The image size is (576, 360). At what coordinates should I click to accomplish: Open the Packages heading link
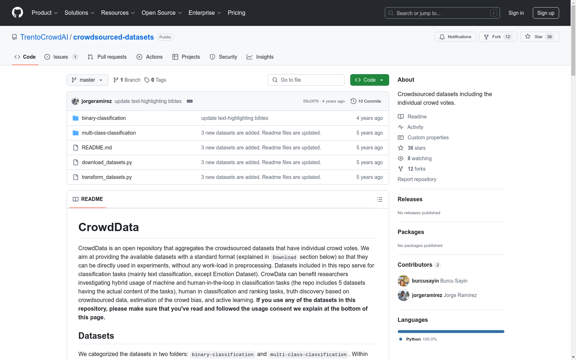[x=411, y=232]
